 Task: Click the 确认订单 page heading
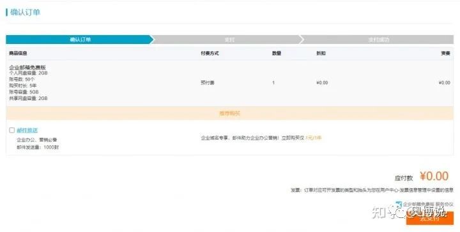(x=25, y=12)
